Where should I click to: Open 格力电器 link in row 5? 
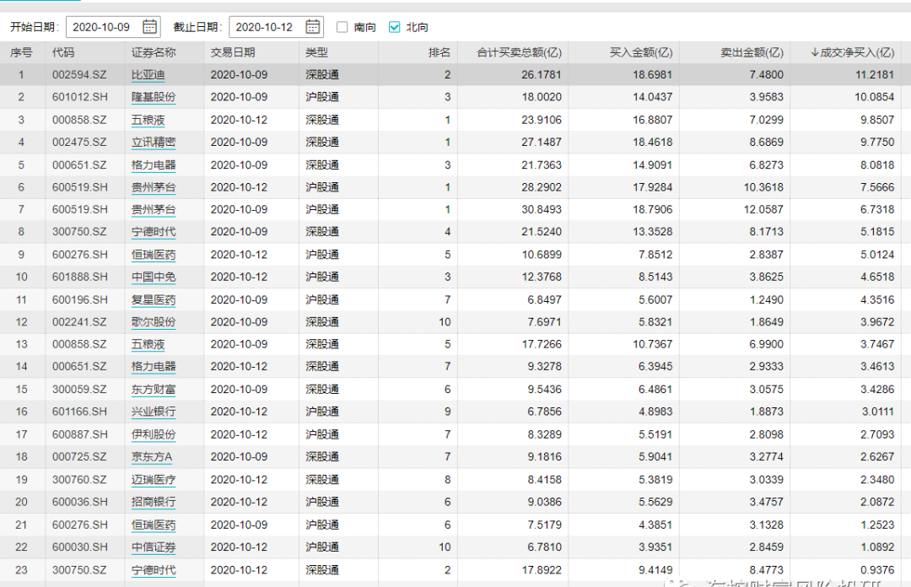point(154,165)
